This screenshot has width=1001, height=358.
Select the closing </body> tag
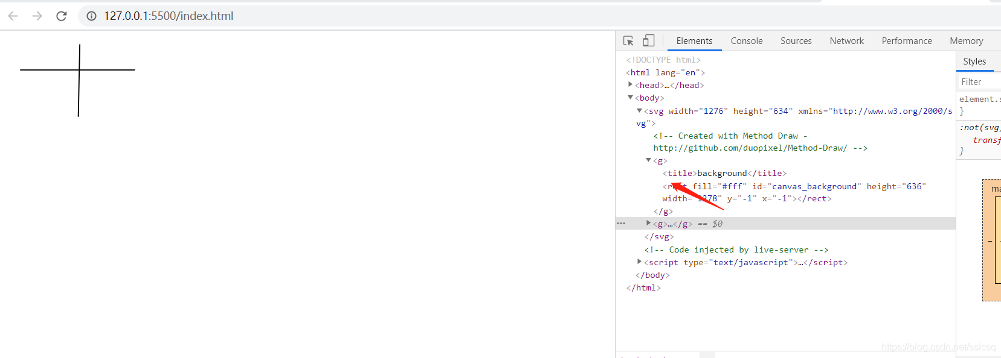click(x=652, y=275)
